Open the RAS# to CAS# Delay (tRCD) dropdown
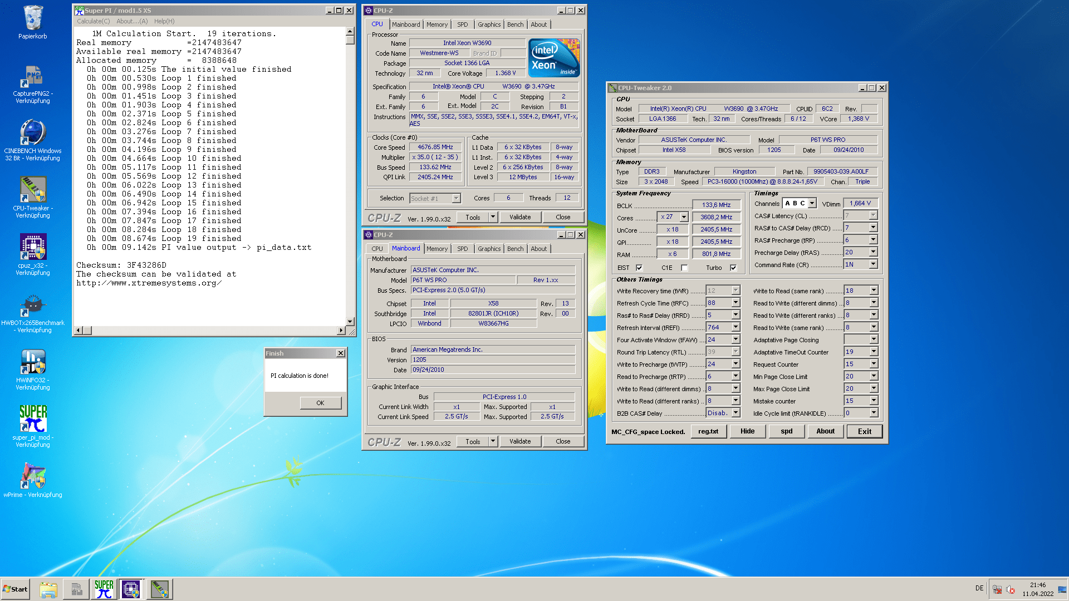 [x=873, y=228]
